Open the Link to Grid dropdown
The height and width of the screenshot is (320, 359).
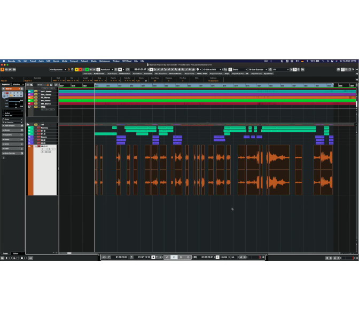tap(213, 69)
